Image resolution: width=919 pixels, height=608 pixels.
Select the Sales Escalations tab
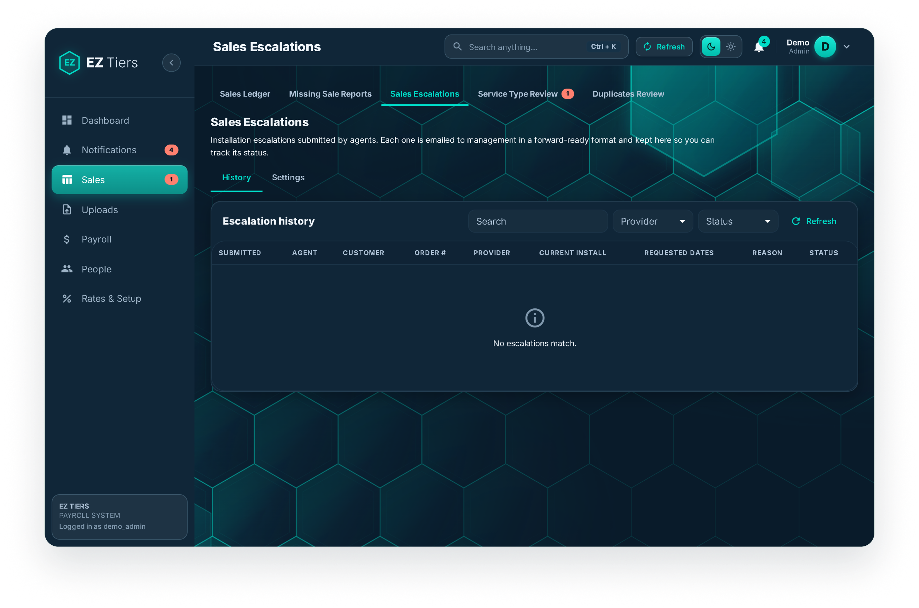coord(425,94)
